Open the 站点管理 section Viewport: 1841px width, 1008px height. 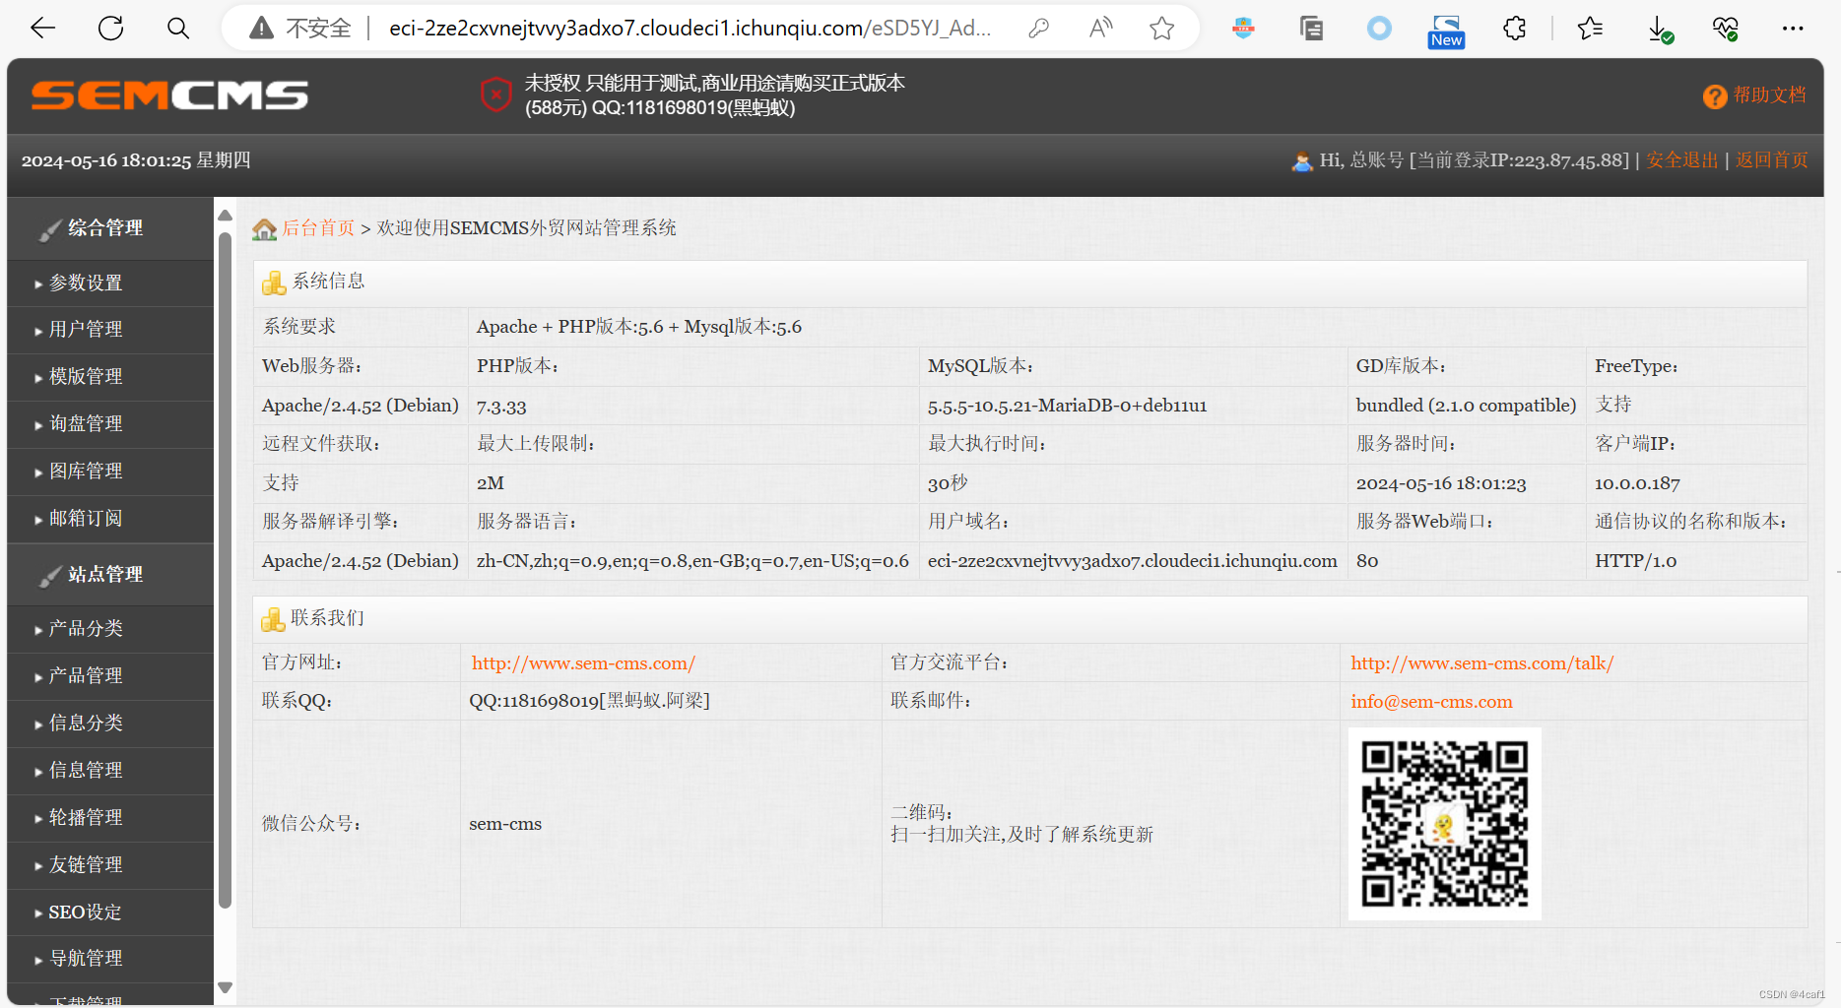(x=104, y=574)
